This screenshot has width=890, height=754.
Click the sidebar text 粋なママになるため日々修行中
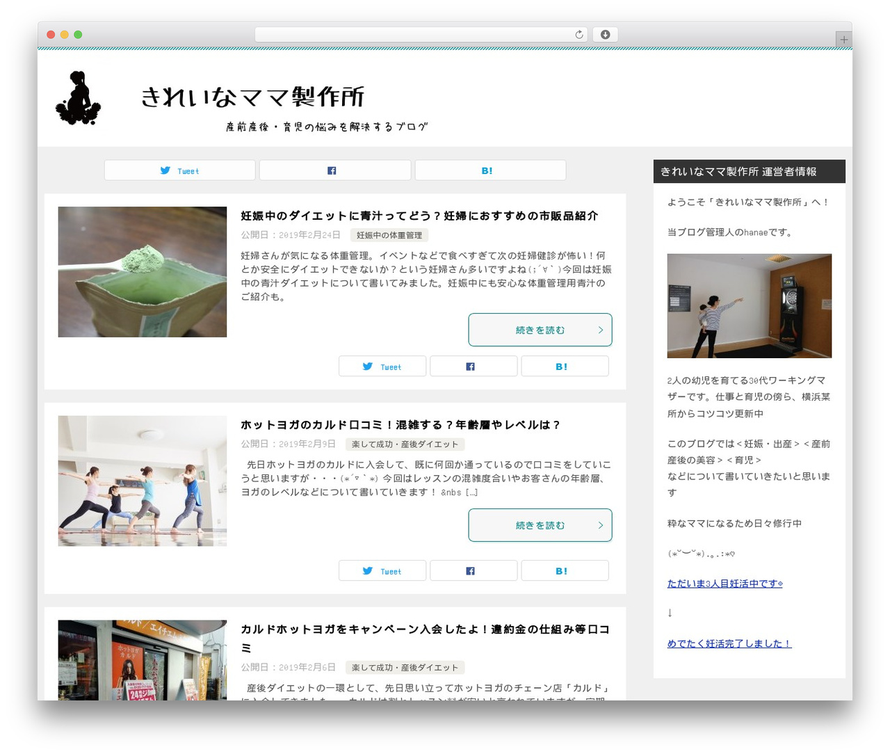[x=734, y=523]
